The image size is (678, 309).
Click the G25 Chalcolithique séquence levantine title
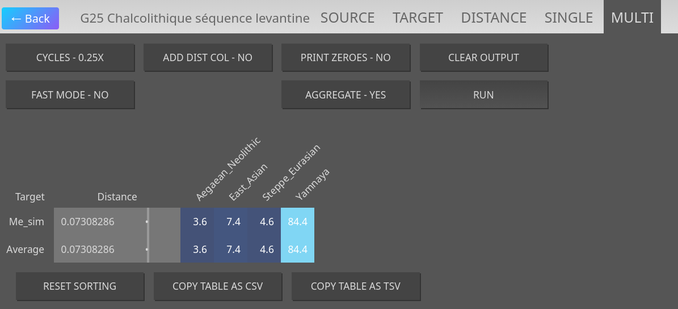click(195, 19)
